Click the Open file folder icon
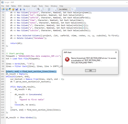 13,9
